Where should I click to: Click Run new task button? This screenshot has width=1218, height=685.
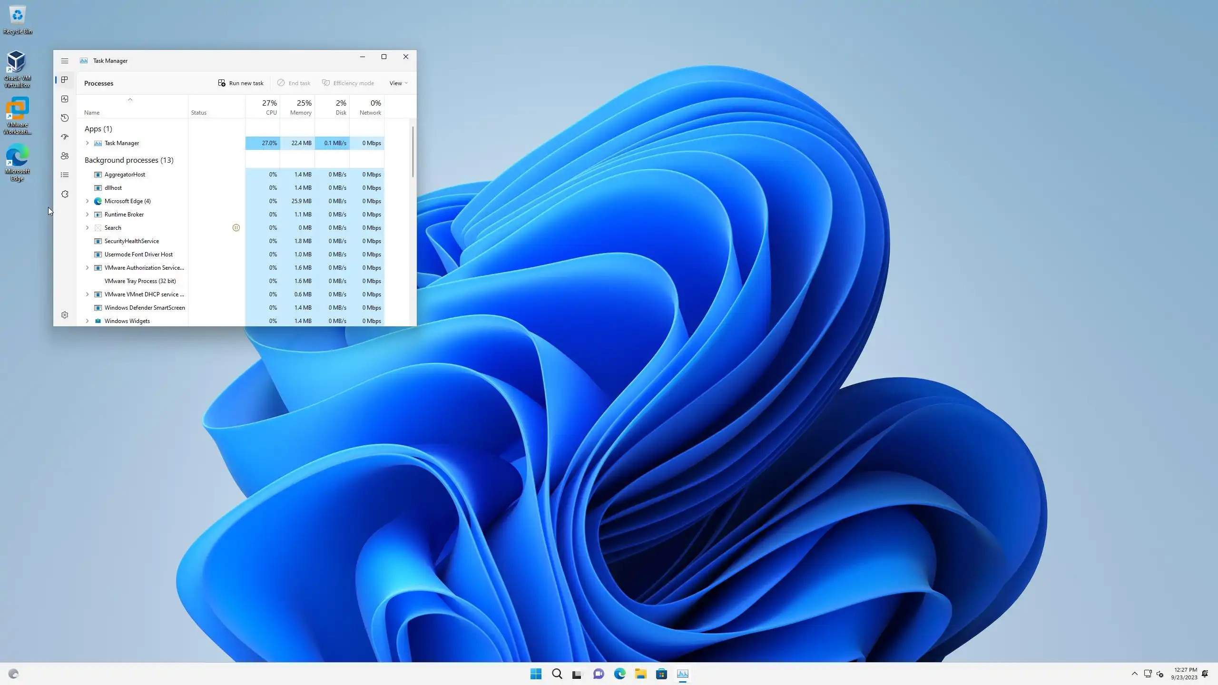[241, 83]
